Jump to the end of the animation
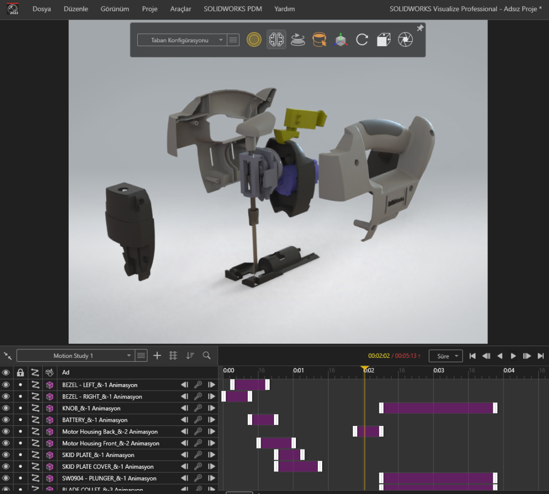The height and width of the screenshot is (494, 549). 540,356
